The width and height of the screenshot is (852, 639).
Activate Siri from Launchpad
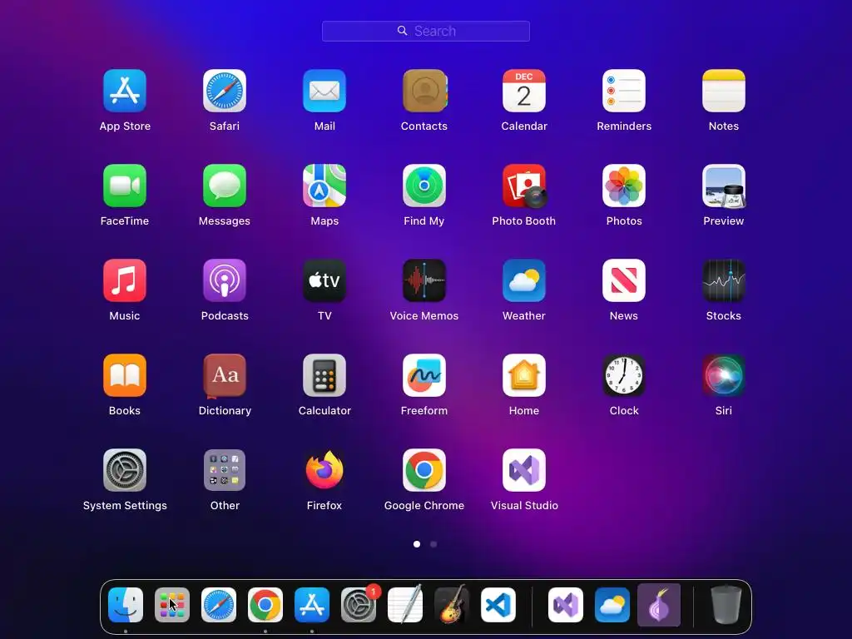click(x=724, y=375)
